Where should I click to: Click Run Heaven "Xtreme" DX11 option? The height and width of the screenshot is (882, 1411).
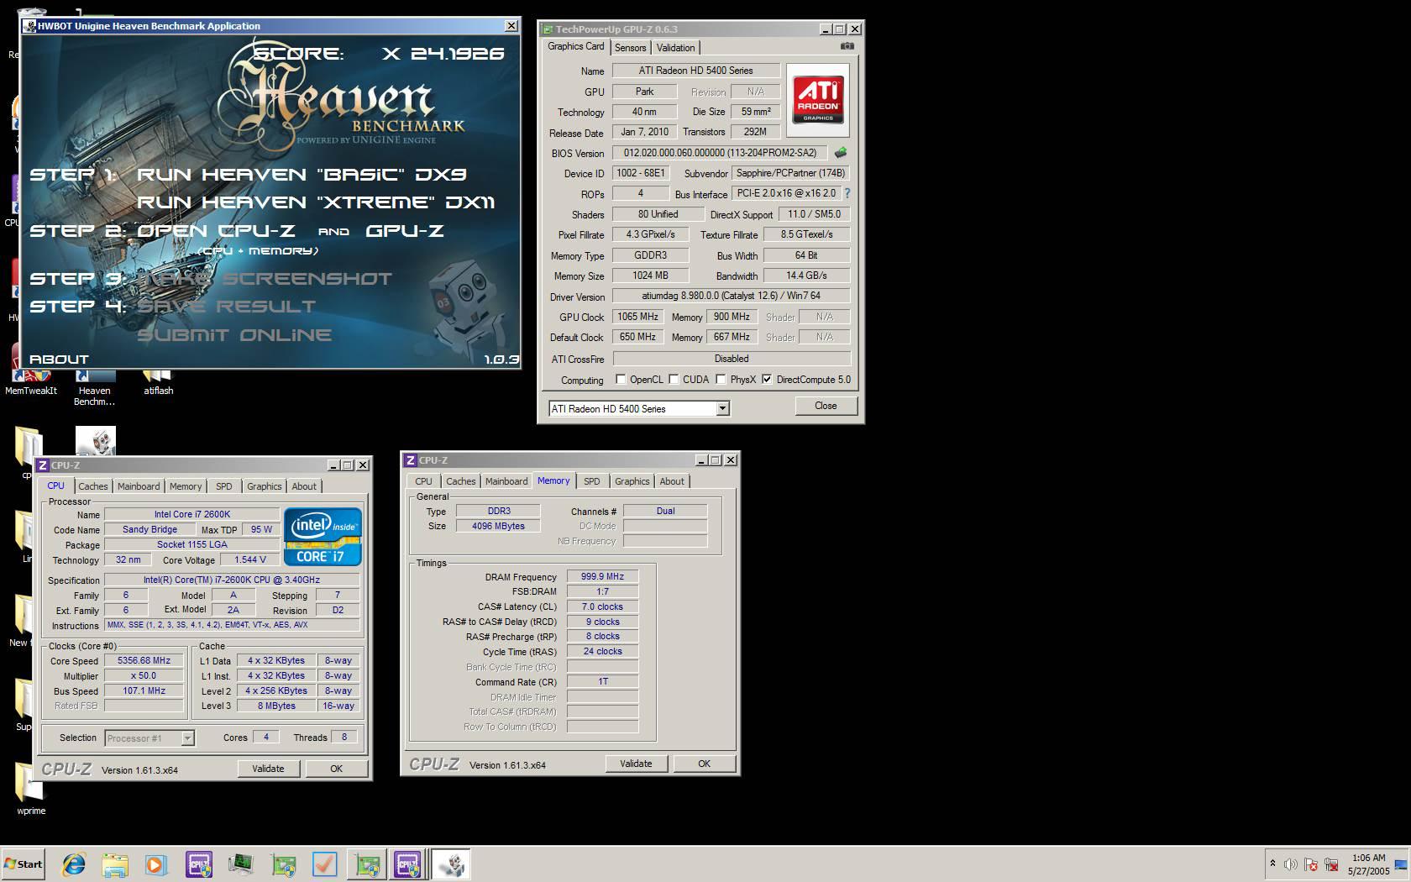click(316, 202)
